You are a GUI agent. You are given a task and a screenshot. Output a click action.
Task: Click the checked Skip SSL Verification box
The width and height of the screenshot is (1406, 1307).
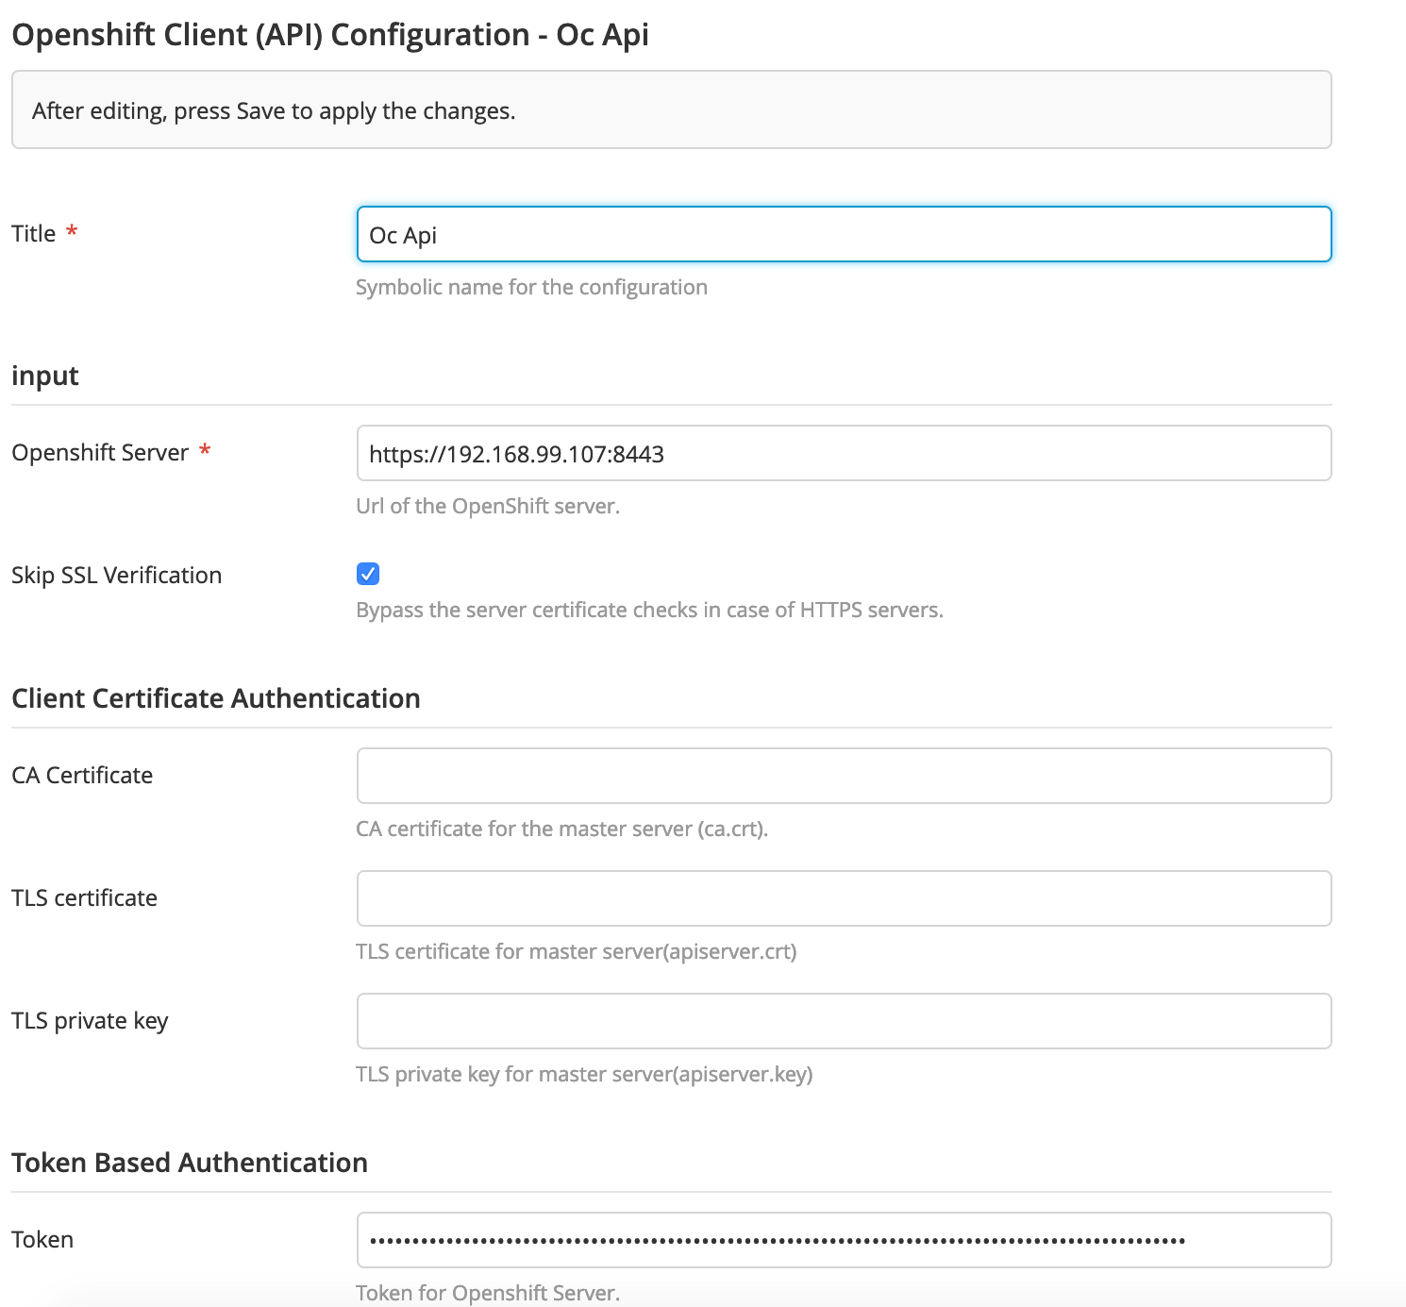click(368, 574)
